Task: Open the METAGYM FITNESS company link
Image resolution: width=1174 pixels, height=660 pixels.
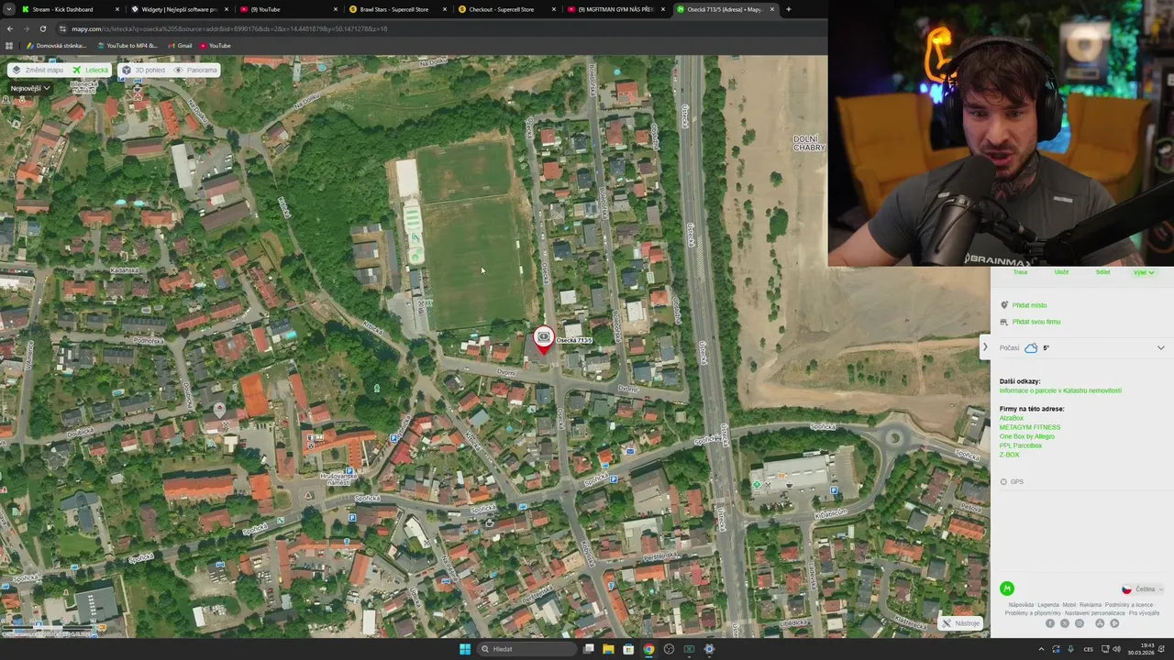Action: 1029,427
